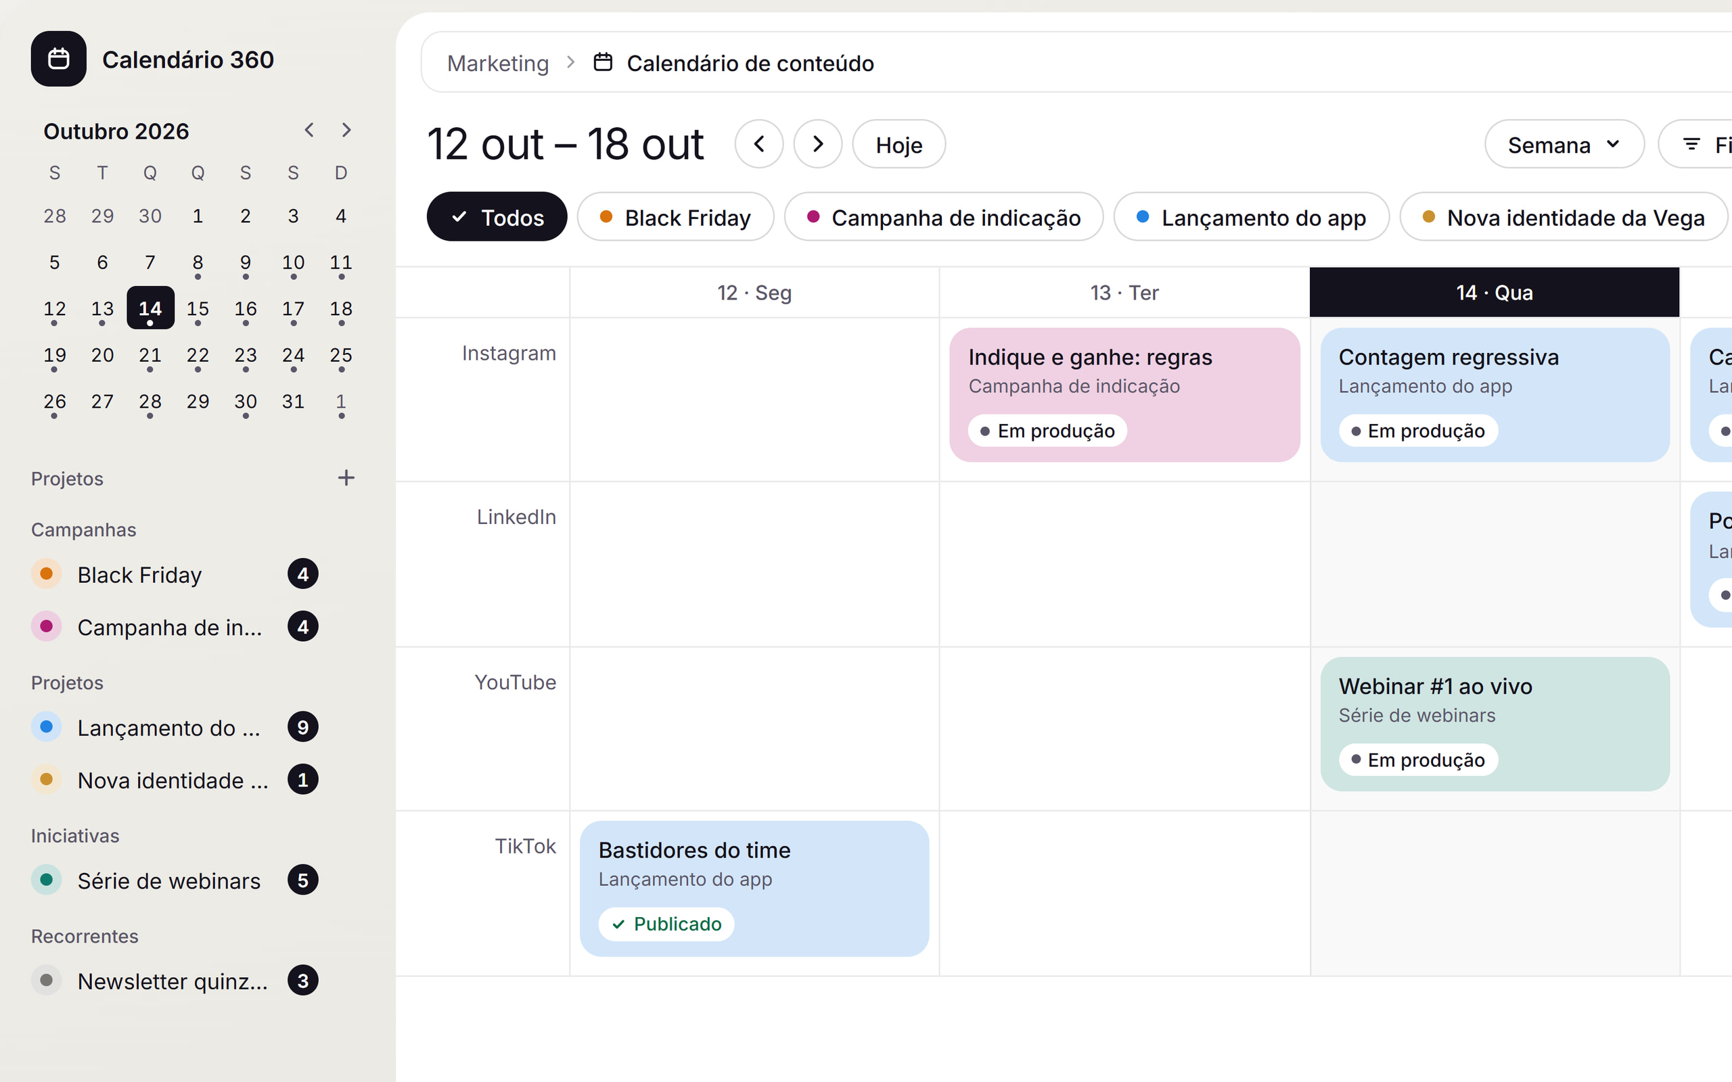
Task: Select day 31 in the mini calendar
Action: [294, 402]
